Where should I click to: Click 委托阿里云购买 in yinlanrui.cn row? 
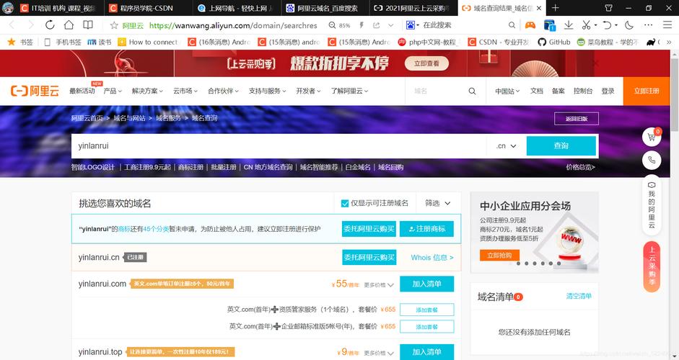pyautogui.click(x=369, y=257)
